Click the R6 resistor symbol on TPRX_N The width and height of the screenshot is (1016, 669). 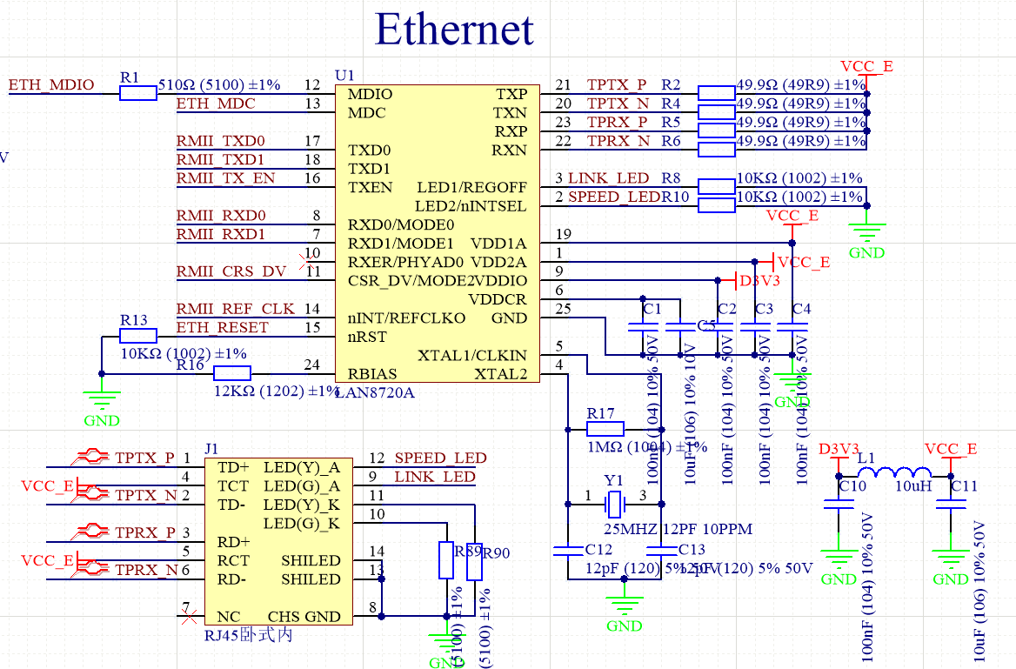click(717, 150)
